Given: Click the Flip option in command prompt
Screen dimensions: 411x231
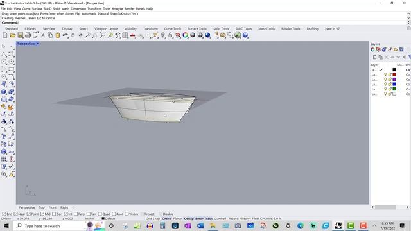Looking at the screenshot, I should coord(78,13).
